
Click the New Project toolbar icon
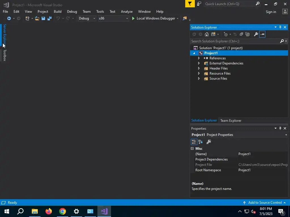coord(27,18)
